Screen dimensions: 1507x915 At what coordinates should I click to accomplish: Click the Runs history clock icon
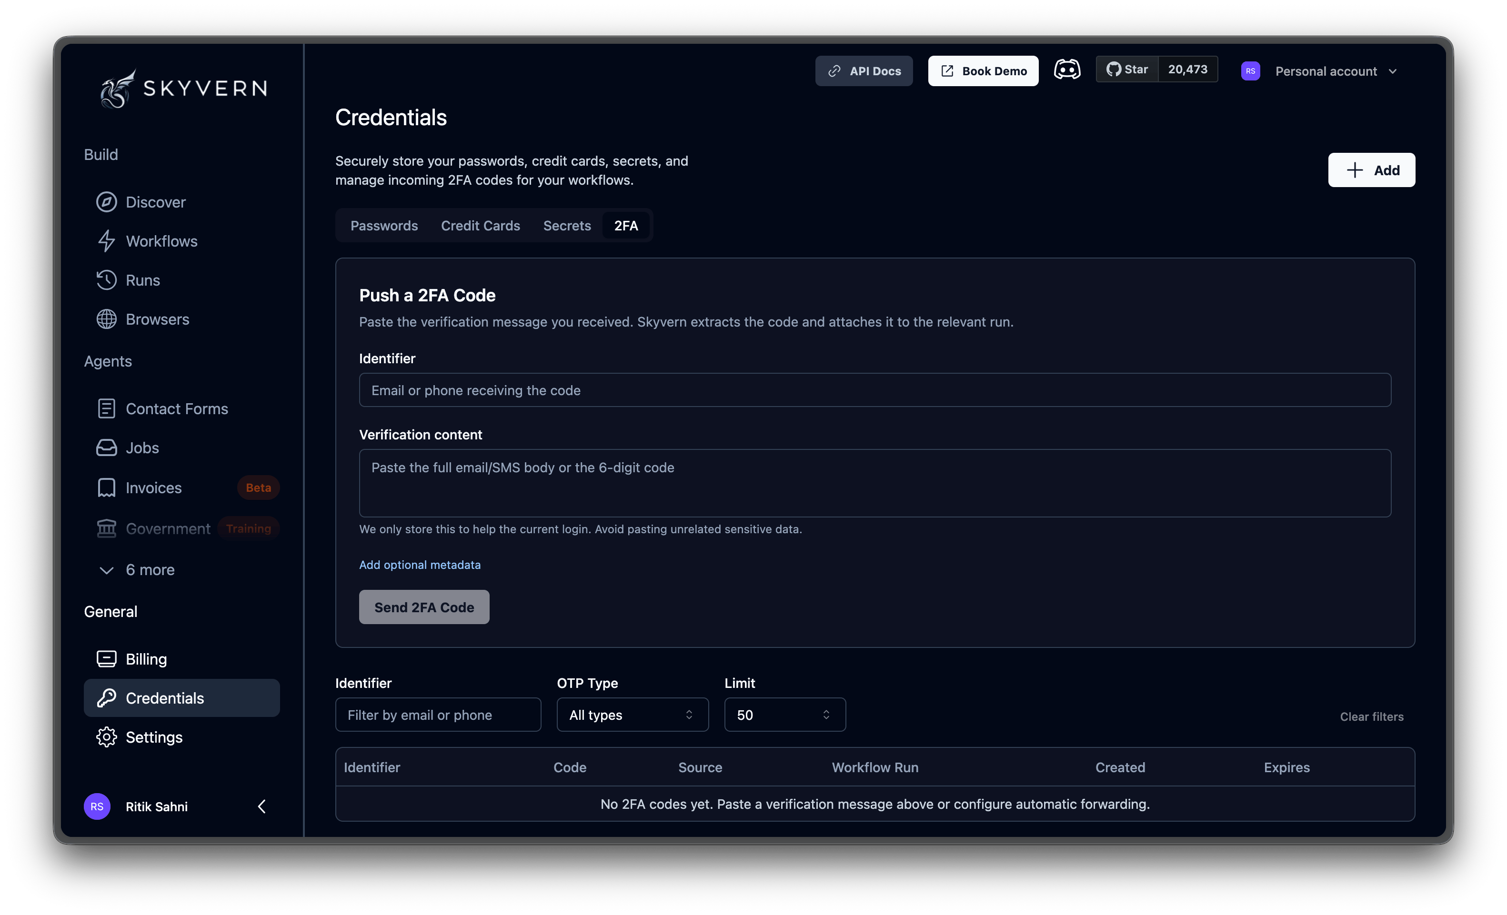(106, 280)
